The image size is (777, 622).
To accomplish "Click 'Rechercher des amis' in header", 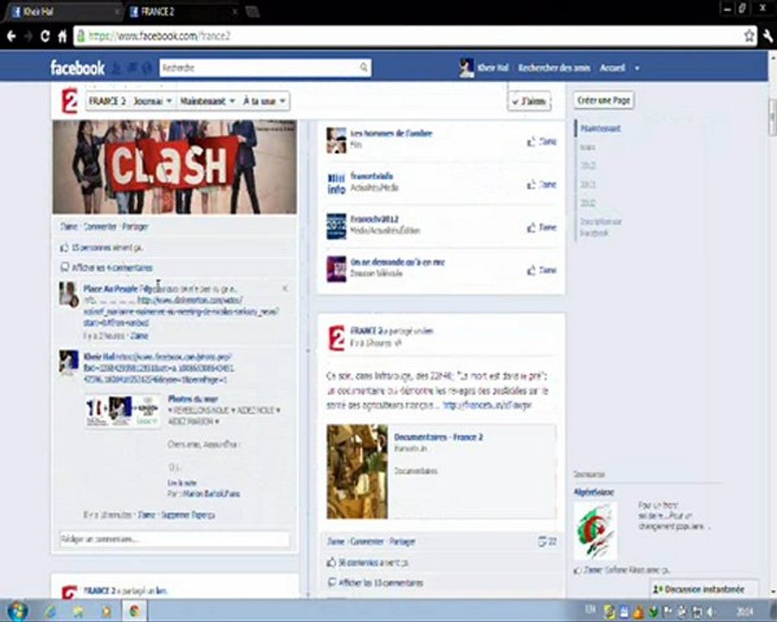I will click(x=554, y=68).
